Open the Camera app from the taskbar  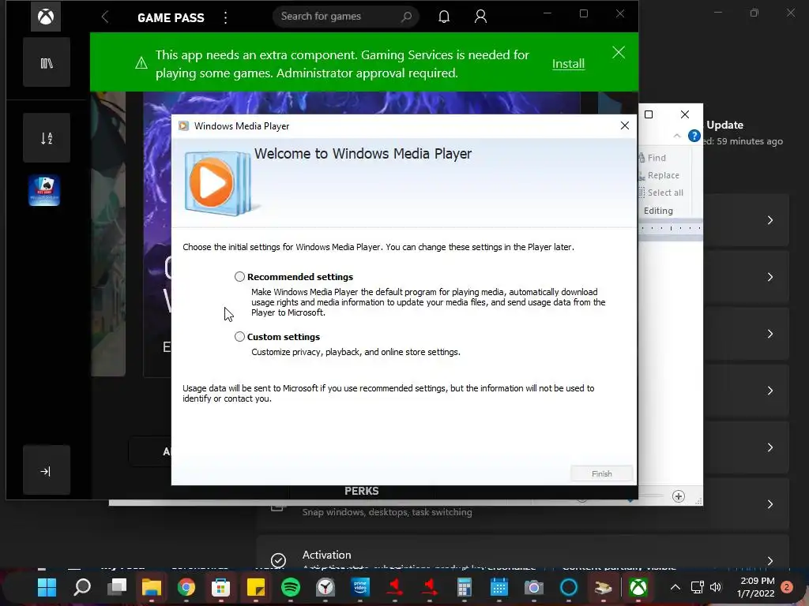pyautogui.click(x=533, y=587)
